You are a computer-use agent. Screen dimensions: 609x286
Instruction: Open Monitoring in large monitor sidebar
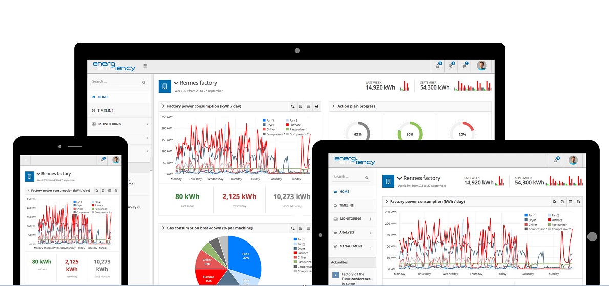[x=119, y=124]
